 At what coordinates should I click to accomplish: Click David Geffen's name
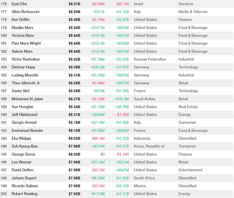tap(22, 170)
